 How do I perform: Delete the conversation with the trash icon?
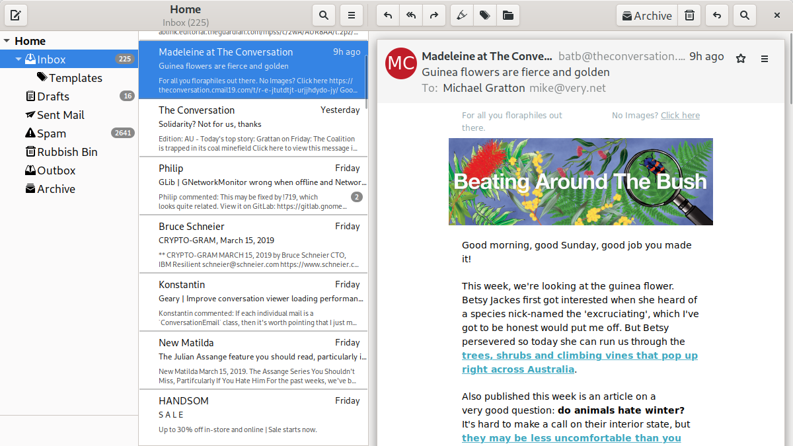point(689,15)
